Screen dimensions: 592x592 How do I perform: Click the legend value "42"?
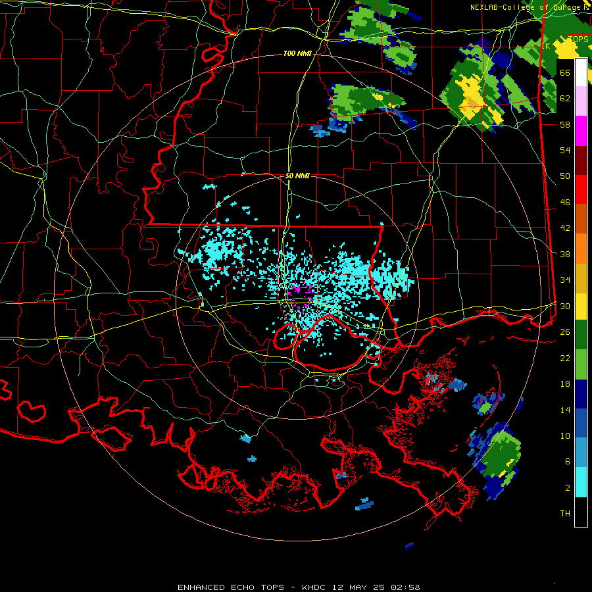(x=565, y=228)
